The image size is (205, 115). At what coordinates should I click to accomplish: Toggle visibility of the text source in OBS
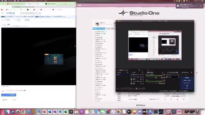tap(141, 81)
